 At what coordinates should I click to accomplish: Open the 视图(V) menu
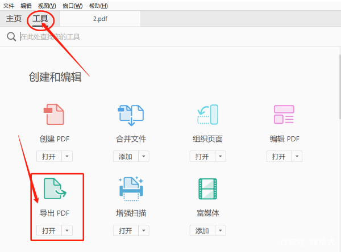[x=47, y=6]
